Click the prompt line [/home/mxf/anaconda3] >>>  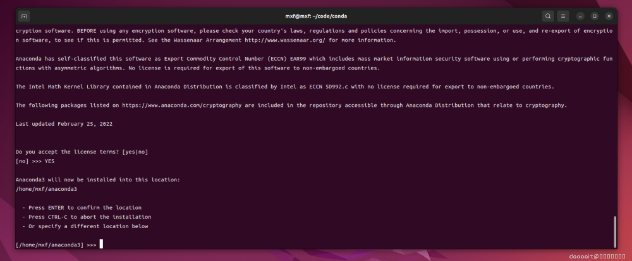point(56,245)
